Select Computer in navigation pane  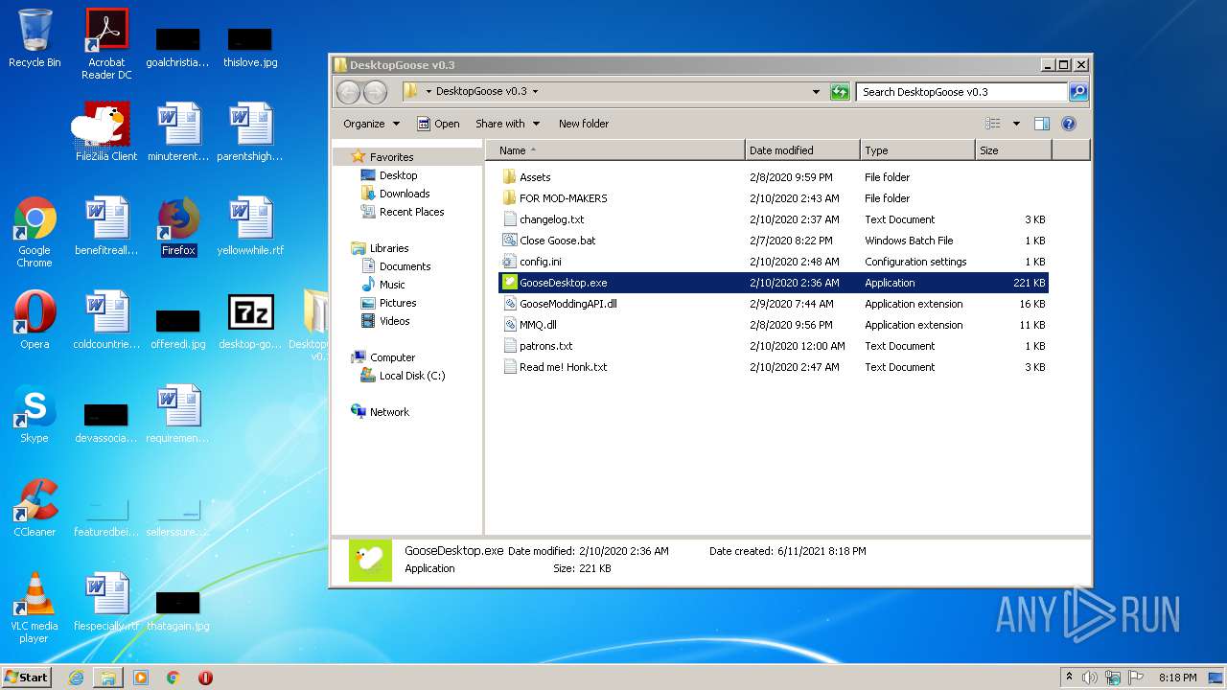tap(383, 357)
